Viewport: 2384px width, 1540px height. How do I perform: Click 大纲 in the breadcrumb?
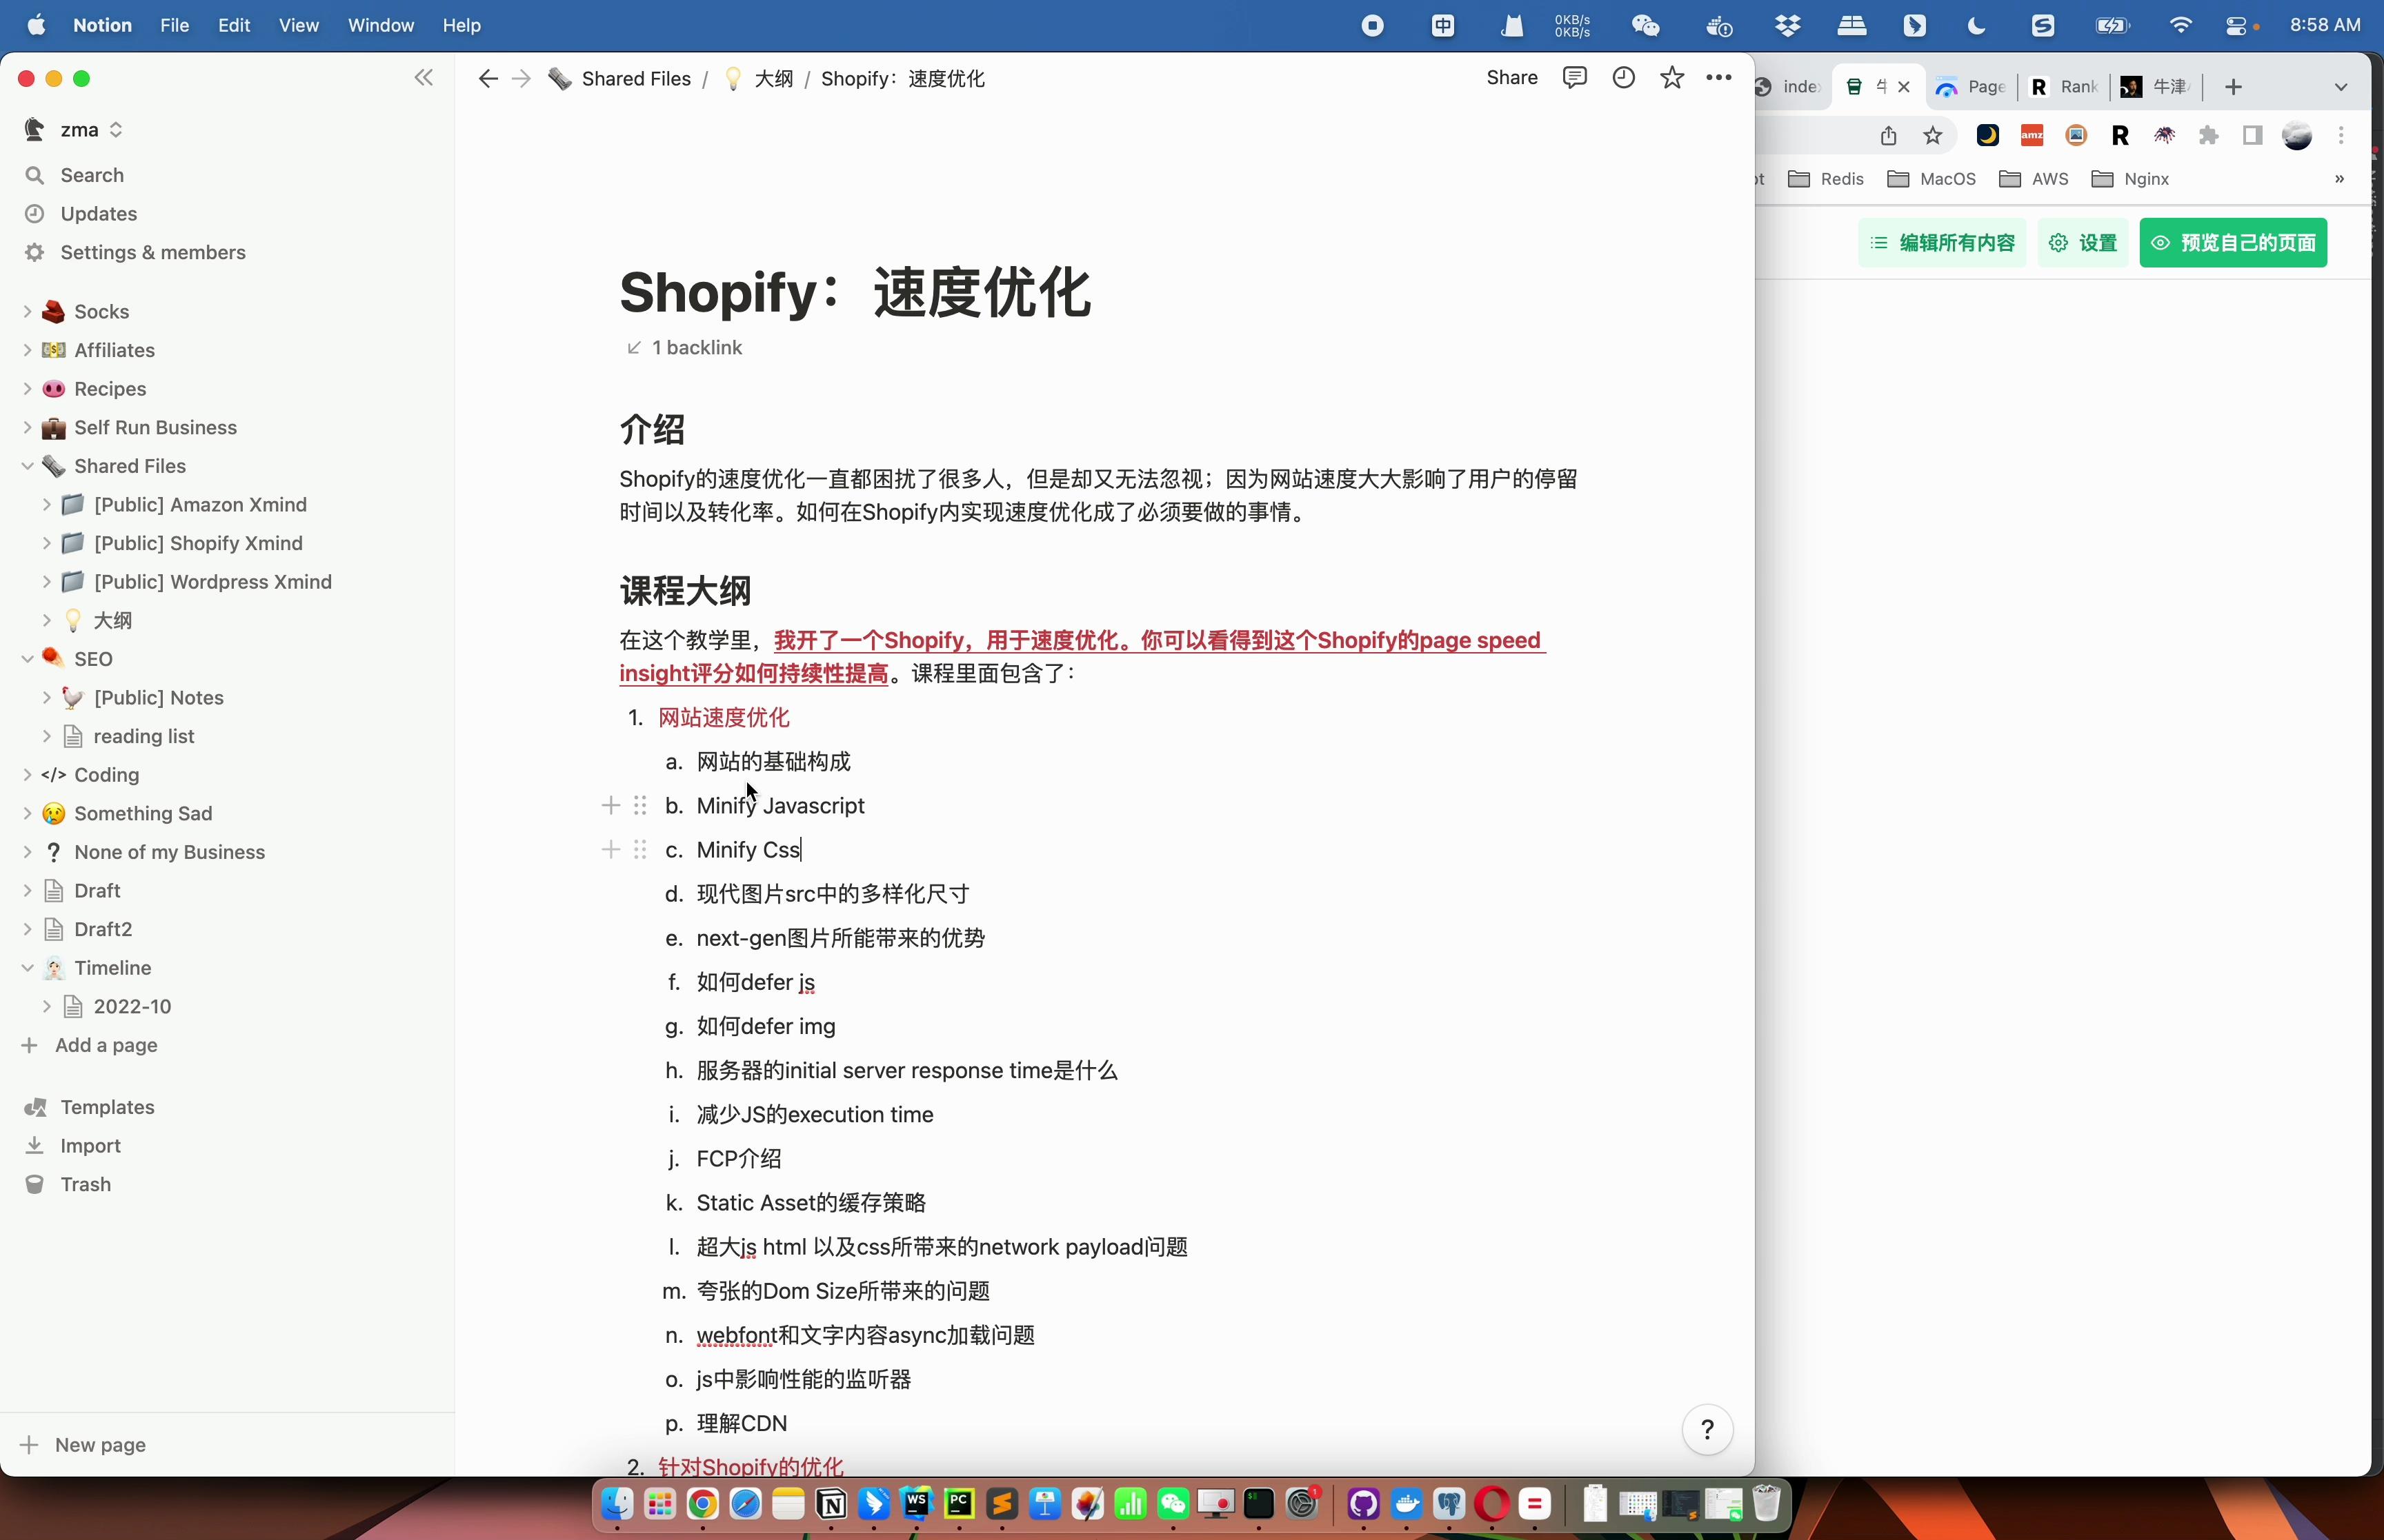coord(773,79)
